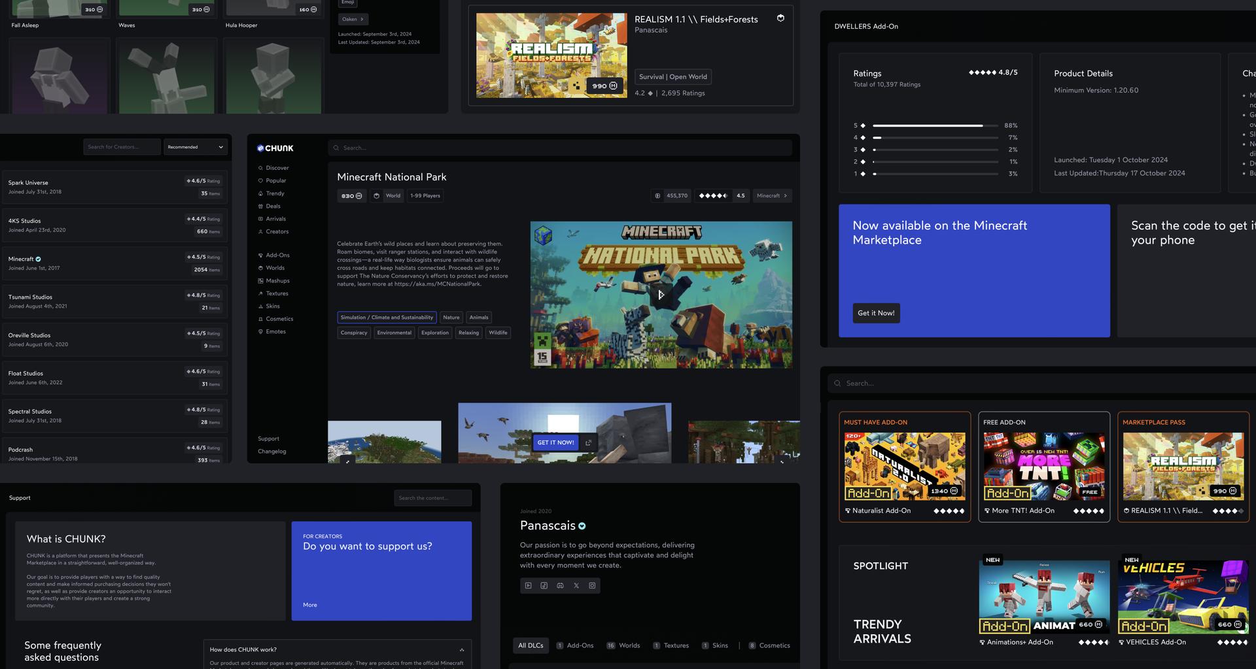This screenshot has width=1256, height=669.
Task: Select the Conspiracy tag
Action: click(354, 333)
